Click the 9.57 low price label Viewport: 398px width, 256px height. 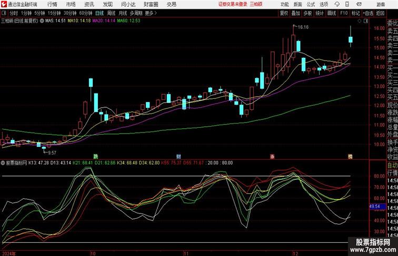tap(52, 152)
